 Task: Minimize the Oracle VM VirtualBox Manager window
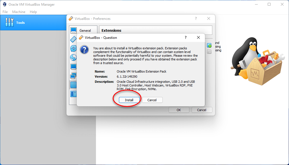point(256,5)
